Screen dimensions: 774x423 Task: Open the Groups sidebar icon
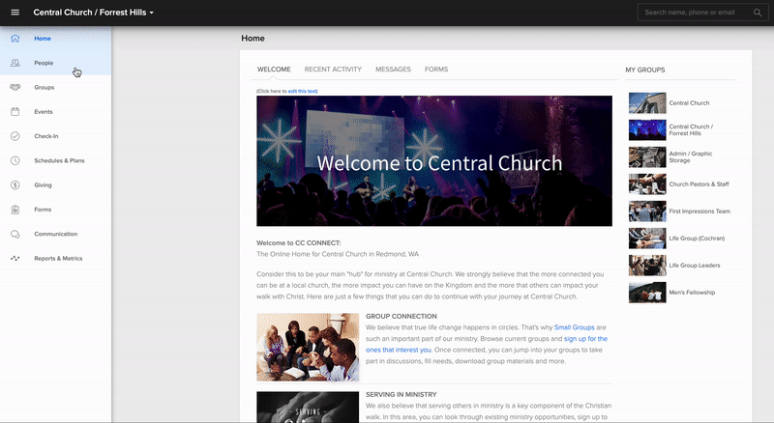pos(15,87)
